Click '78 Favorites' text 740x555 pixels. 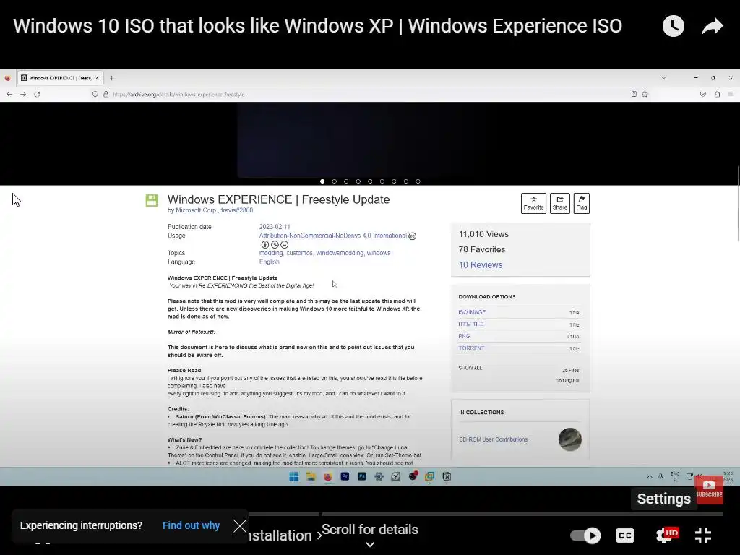point(481,249)
